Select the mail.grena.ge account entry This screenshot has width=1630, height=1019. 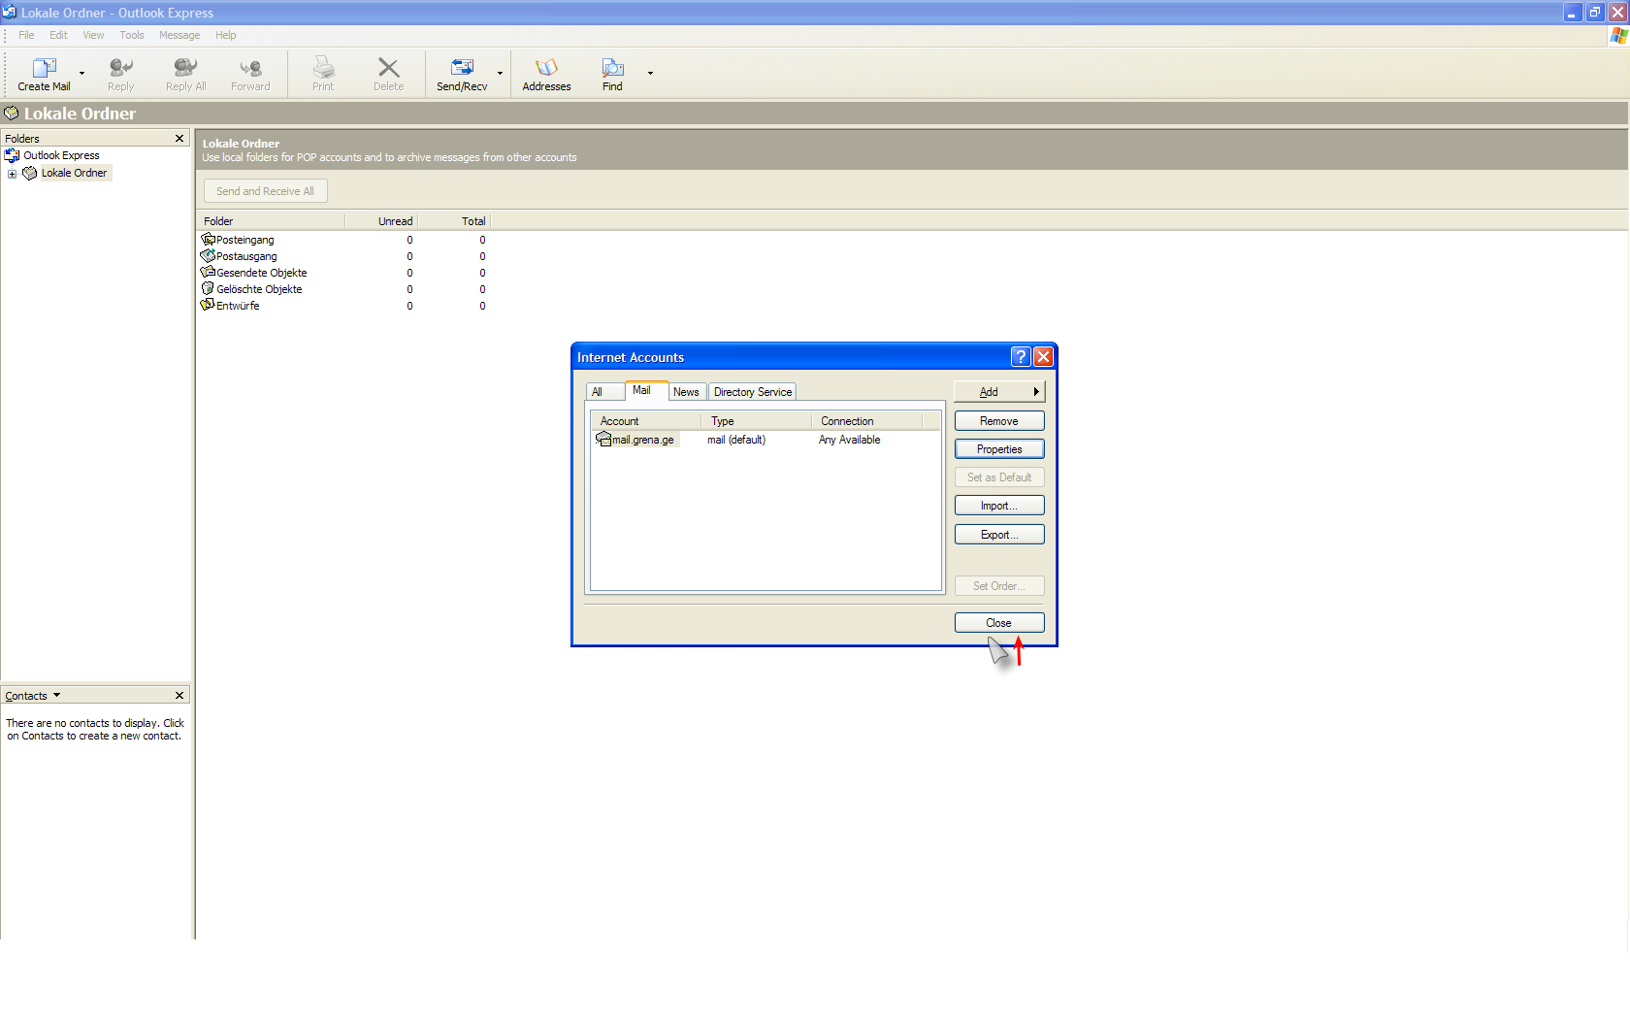click(641, 440)
